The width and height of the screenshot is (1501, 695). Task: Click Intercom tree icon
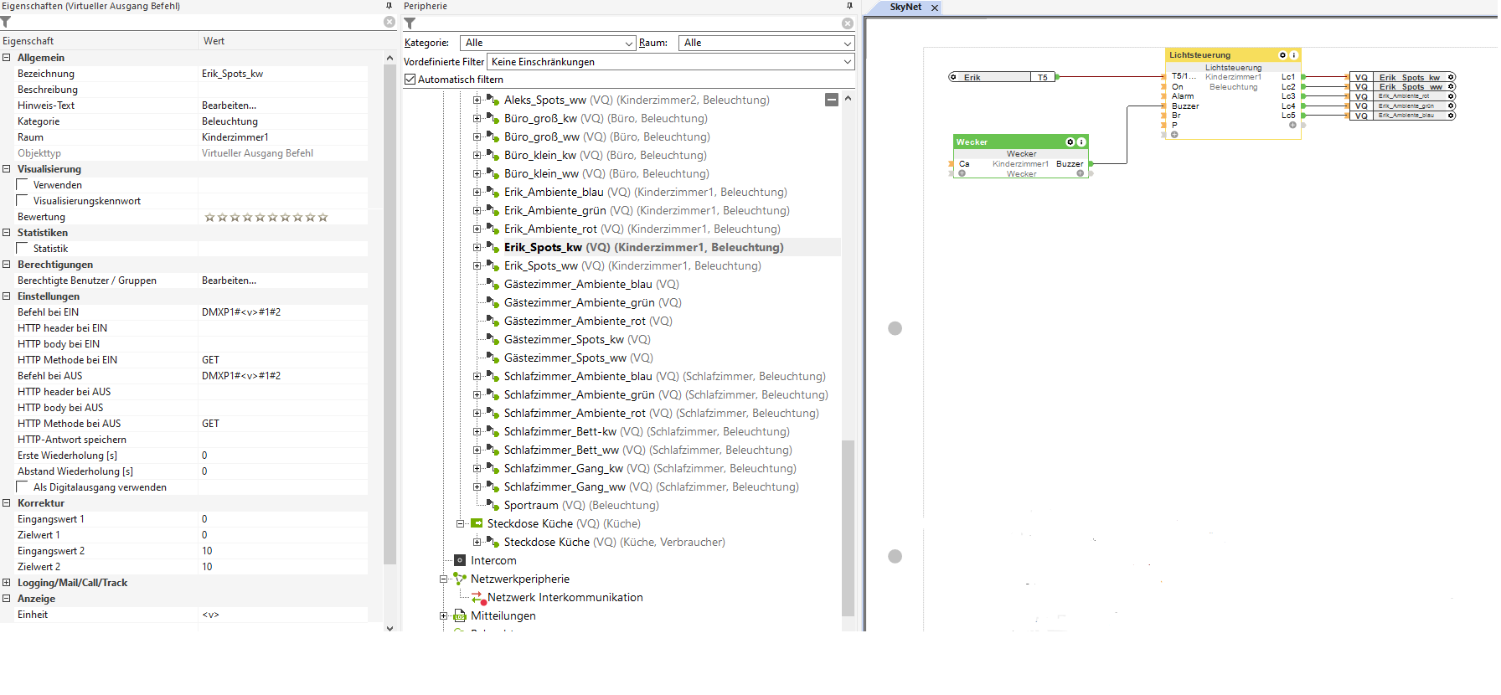[x=460, y=560]
